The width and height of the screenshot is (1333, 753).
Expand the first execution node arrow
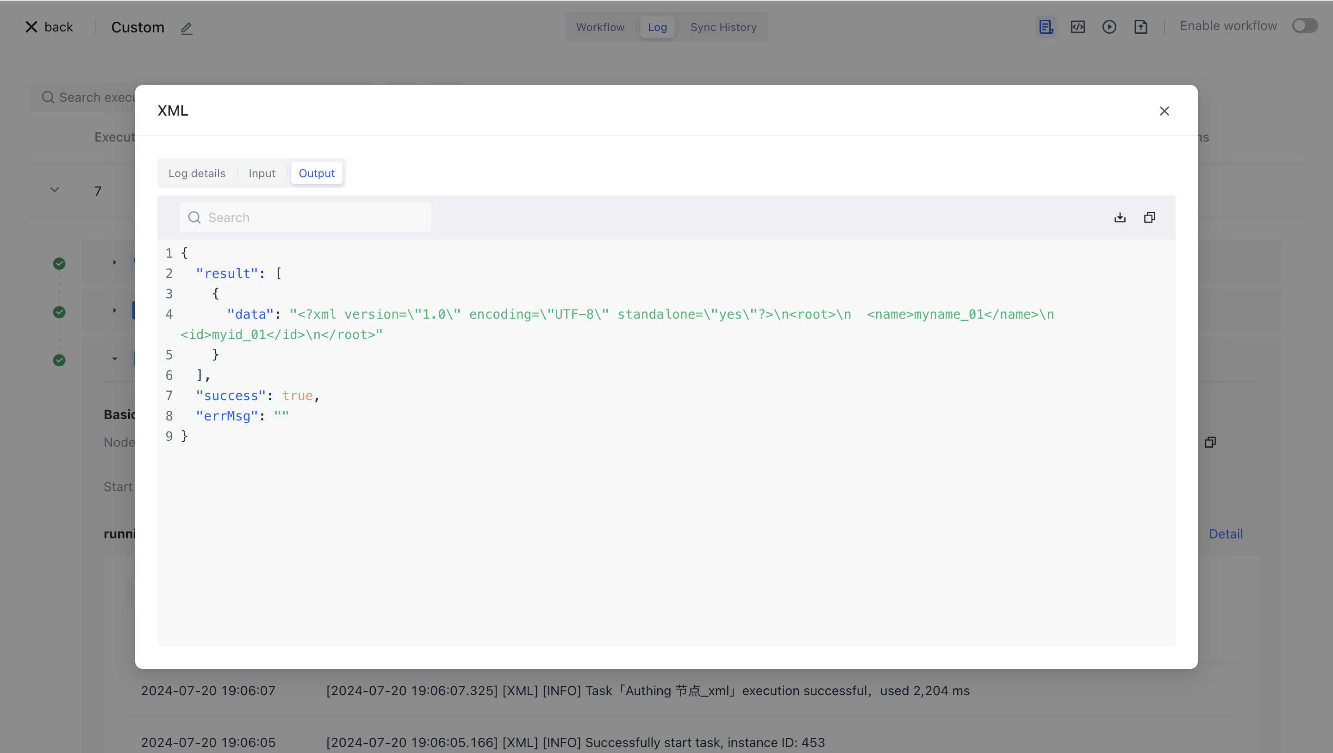(114, 262)
